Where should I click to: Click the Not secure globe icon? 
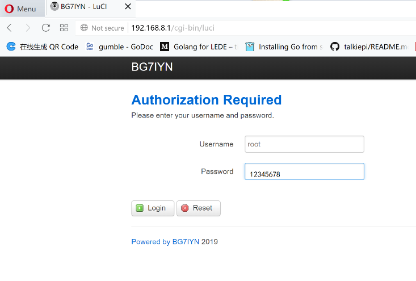(x=85, y=28)
